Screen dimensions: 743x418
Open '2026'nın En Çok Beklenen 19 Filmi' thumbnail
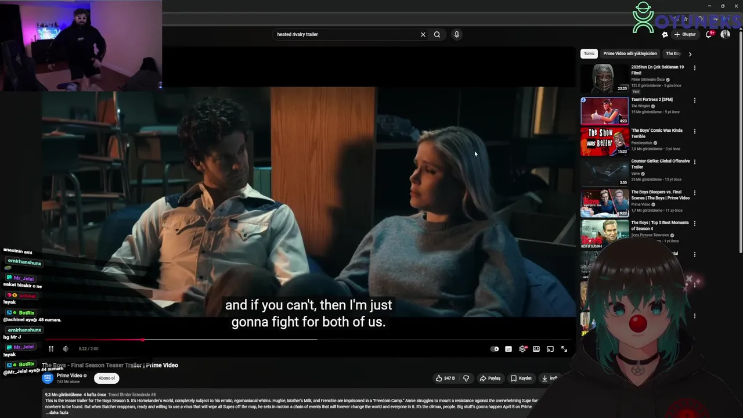(x=604, y=79)
